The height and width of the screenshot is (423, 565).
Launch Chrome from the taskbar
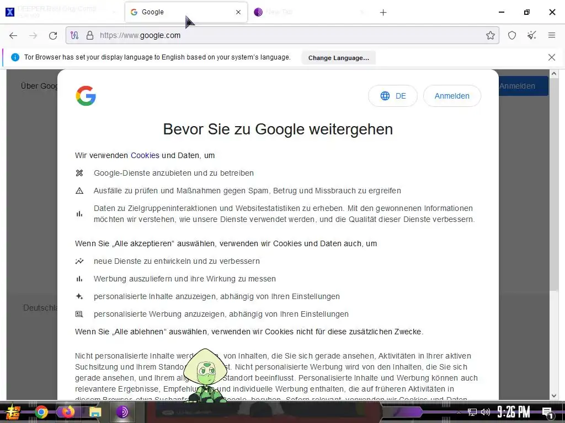click(41, 412)
